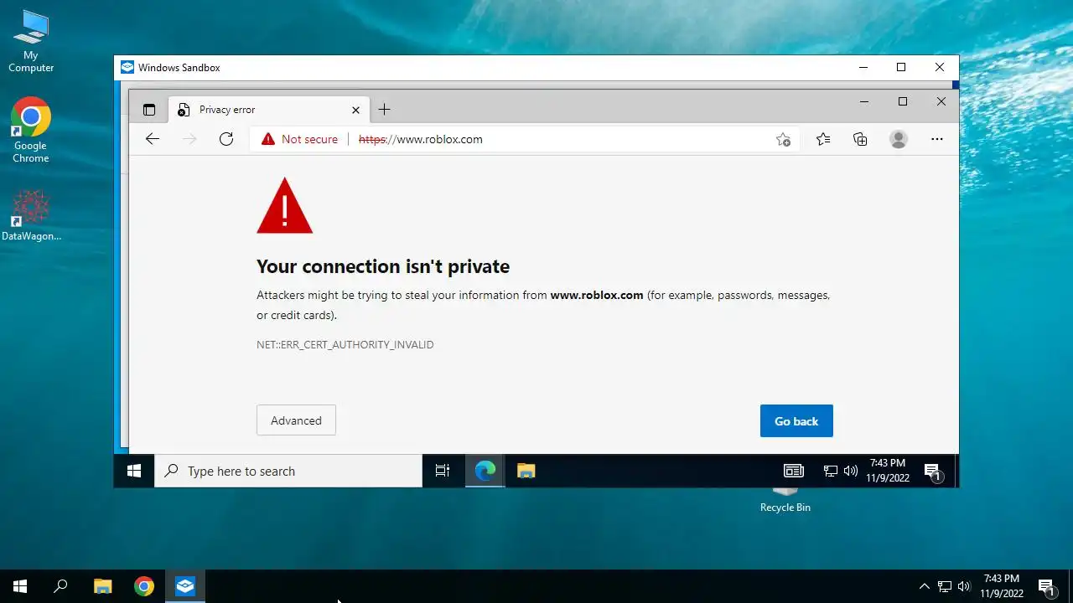Open My Computer desktop icon

[31, 40]
